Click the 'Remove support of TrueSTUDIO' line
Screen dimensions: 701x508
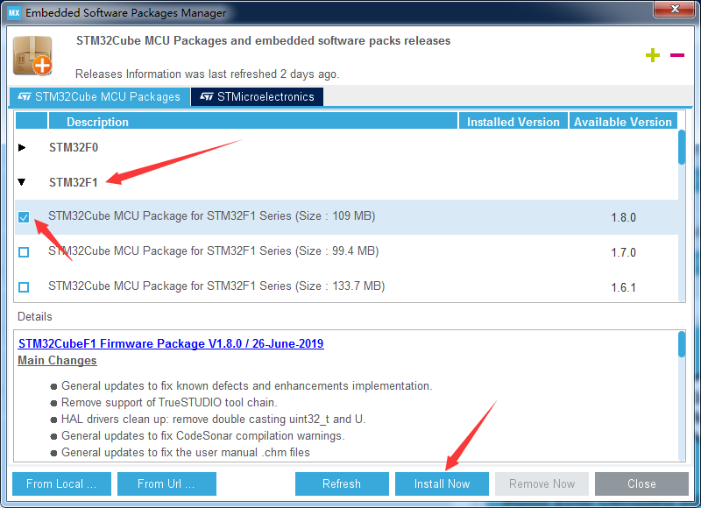pos(169,403)
